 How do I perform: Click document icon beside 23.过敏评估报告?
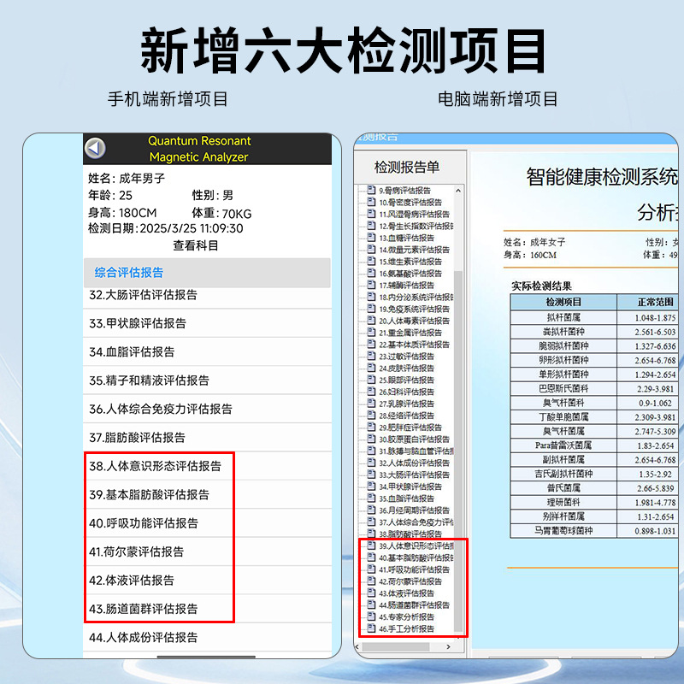tap(371, 356)
